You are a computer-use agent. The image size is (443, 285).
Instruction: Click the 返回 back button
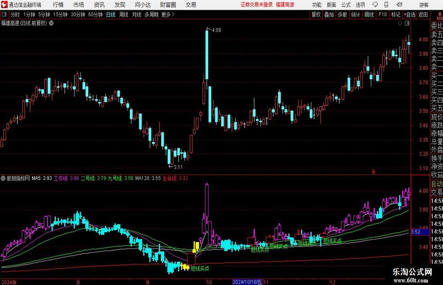click(x=423, y=15)
